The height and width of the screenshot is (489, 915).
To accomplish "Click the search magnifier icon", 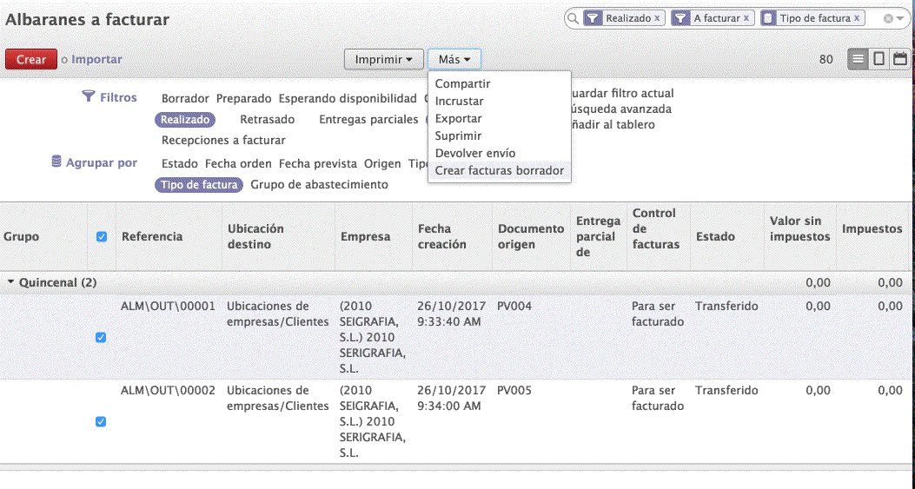I will coord(574,18).
